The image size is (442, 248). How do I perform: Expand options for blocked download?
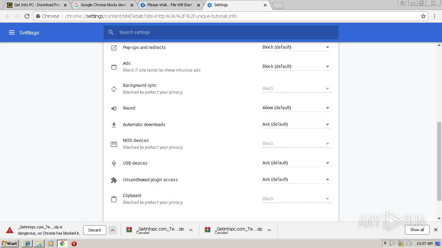click(x=113, y=230)
